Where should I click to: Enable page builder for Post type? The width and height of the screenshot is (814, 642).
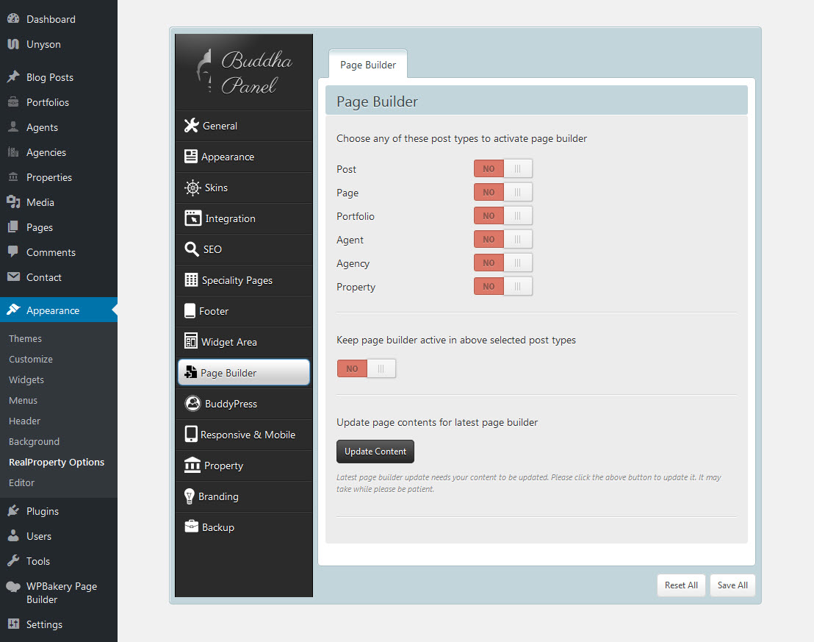[503, 169]
